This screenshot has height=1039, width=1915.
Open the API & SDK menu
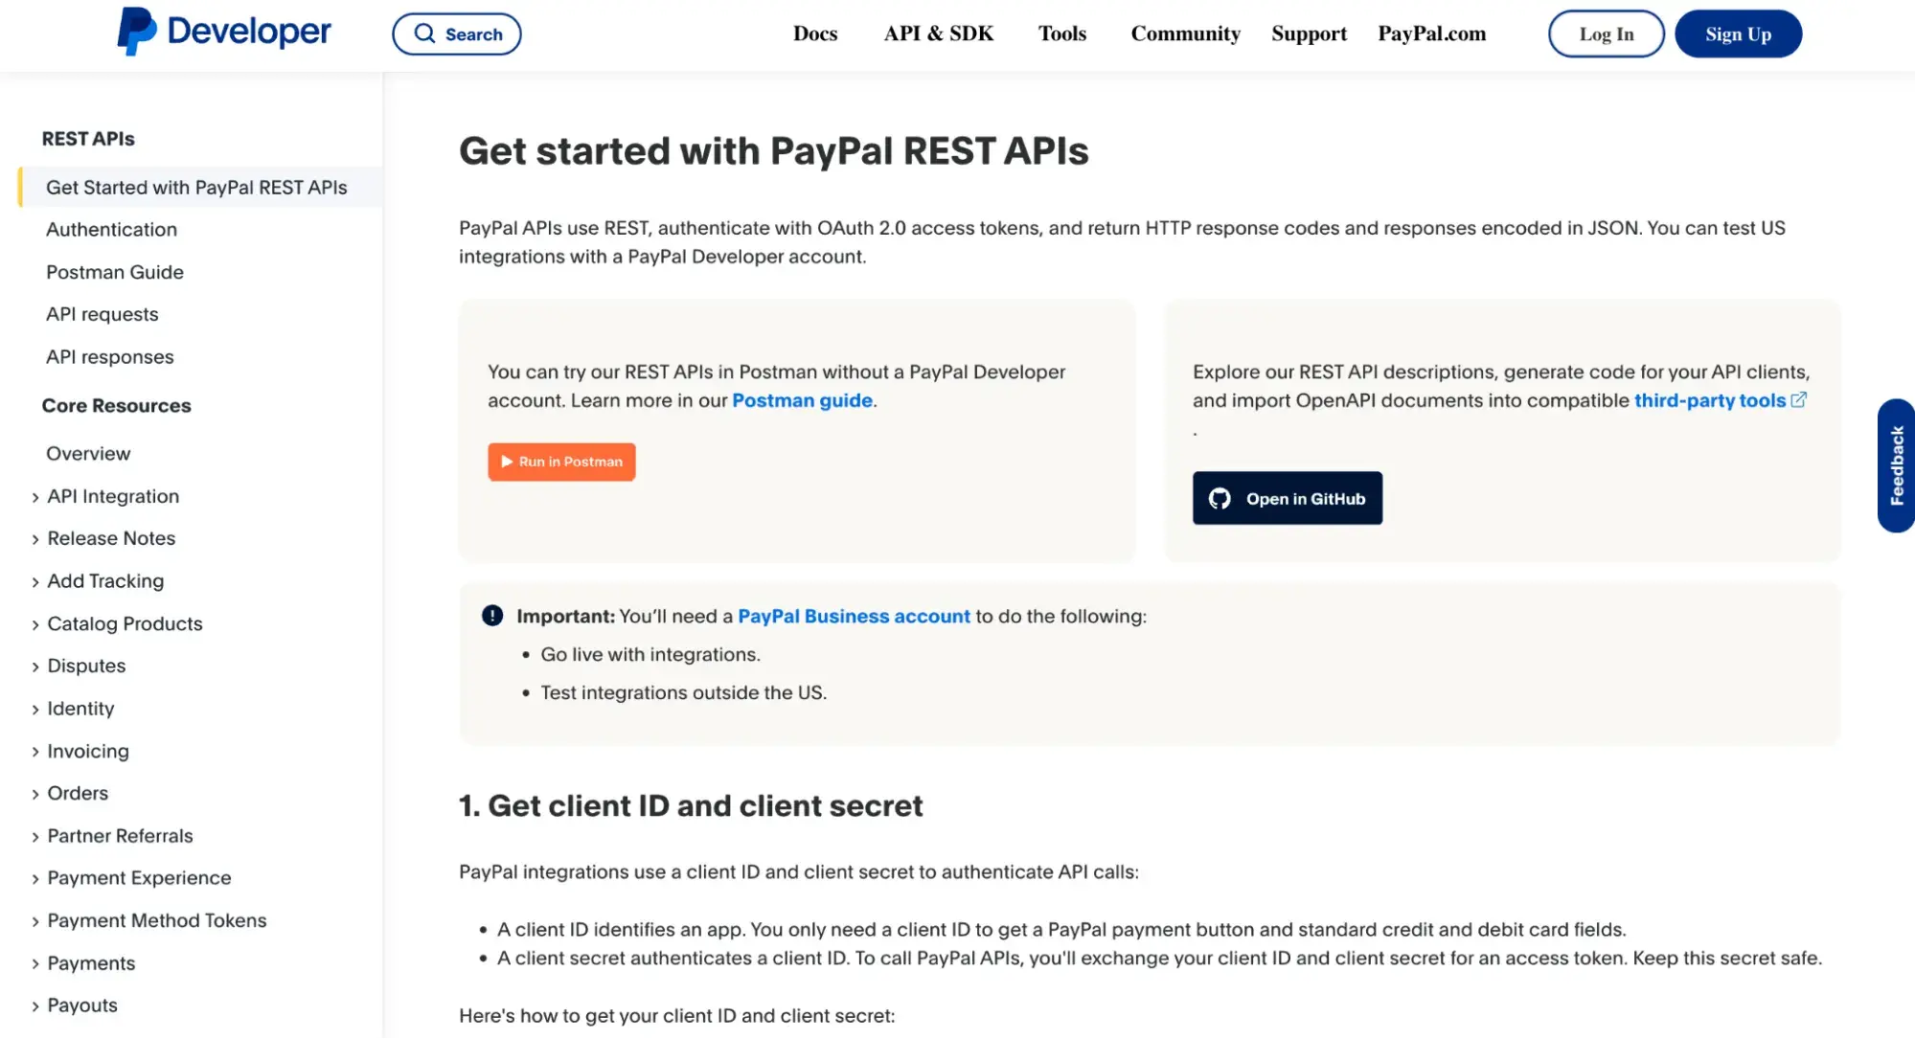(x=939, y=34)
